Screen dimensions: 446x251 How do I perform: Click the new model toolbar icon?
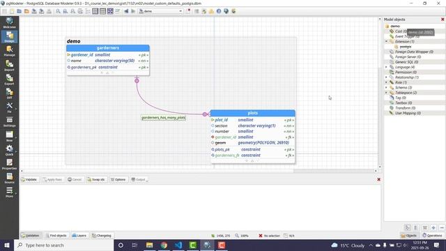click(x=12, y=11)
